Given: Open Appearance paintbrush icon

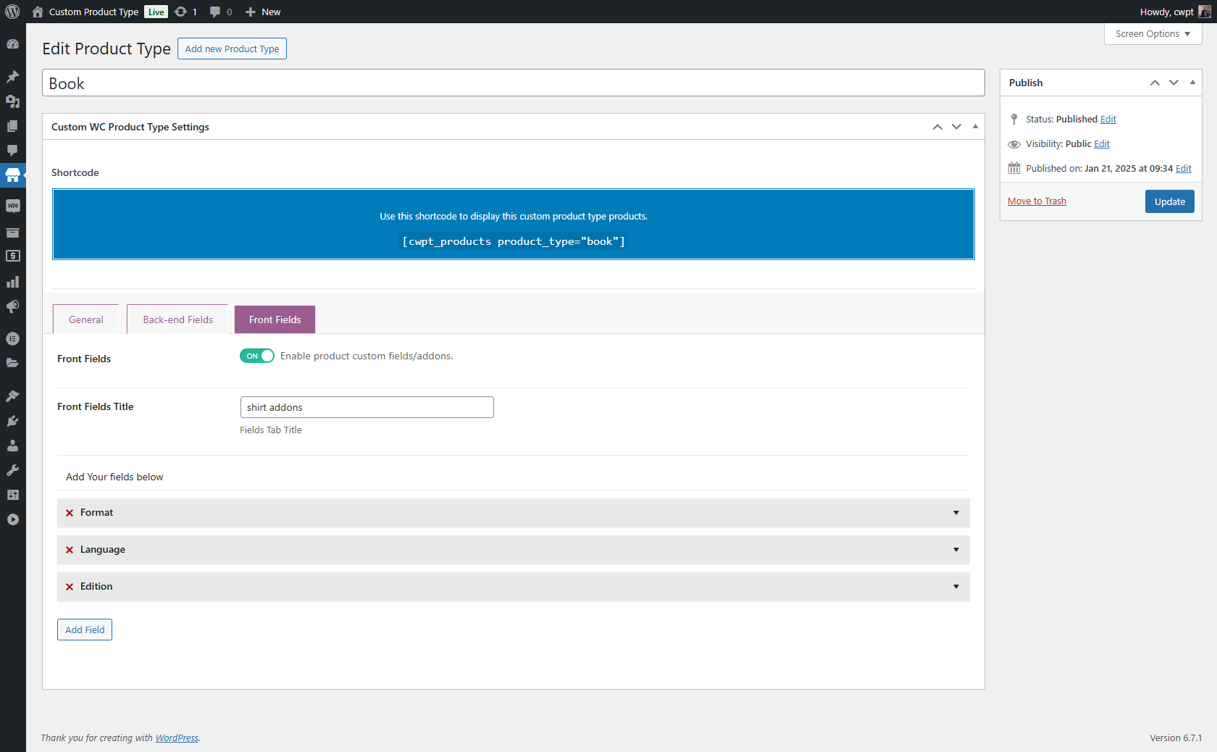Looking at the screenshot, I should tap(13, 396).
